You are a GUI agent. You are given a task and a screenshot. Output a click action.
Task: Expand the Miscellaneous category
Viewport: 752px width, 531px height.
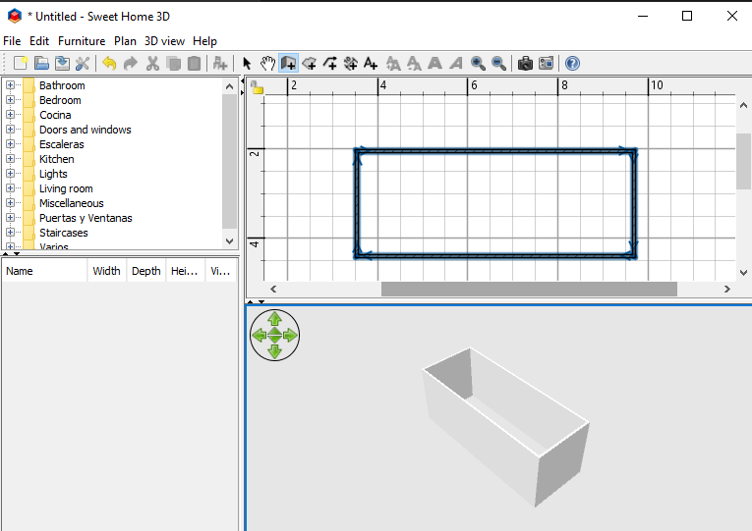(10, 202)
